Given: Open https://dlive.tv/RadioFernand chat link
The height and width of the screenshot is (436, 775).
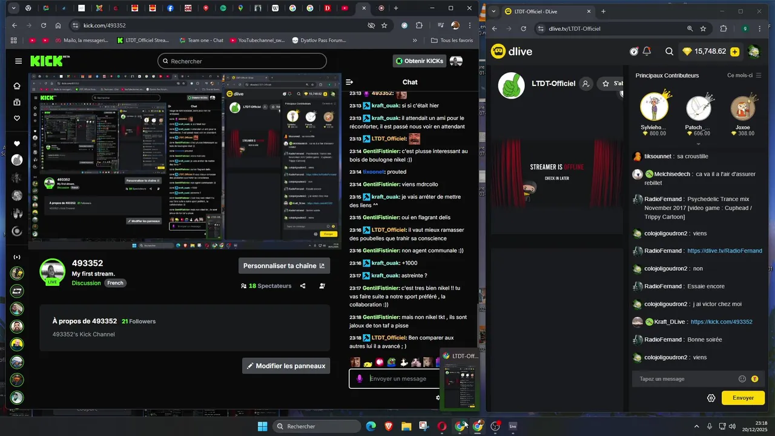Looking at the screenshot, I should click(x=724, y=251).
